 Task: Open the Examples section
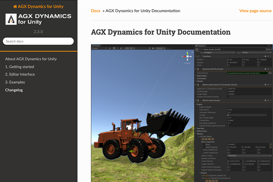[15, 82]
